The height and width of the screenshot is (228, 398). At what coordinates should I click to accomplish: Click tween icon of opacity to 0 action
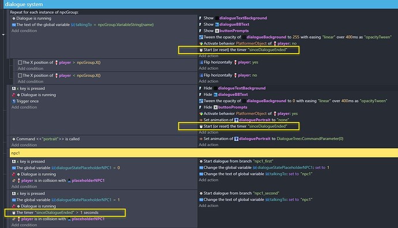(x=201, y=101)
